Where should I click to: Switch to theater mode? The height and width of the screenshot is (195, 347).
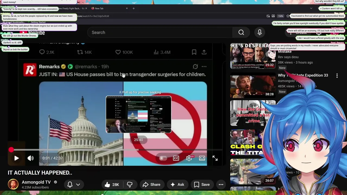tap(202, 158)
